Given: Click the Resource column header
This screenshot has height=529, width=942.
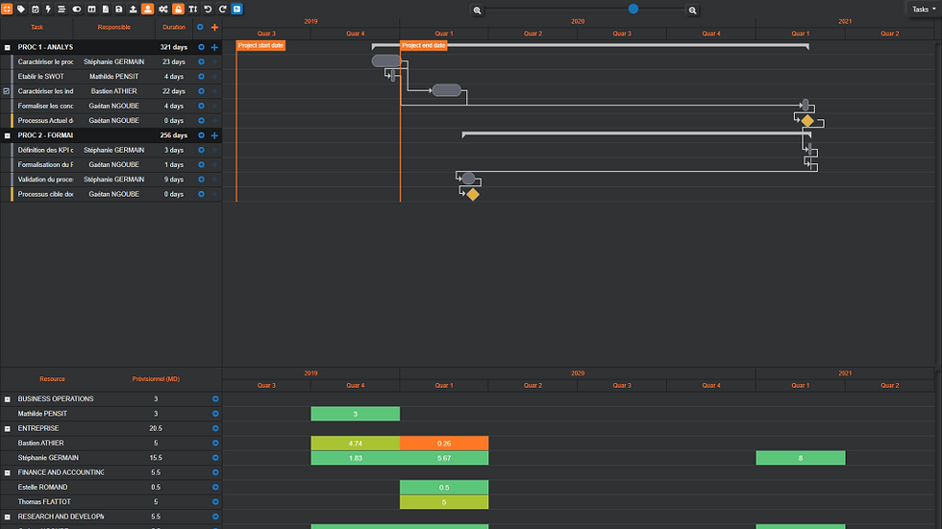Looking at the screenshot, I should click(52, 379).
